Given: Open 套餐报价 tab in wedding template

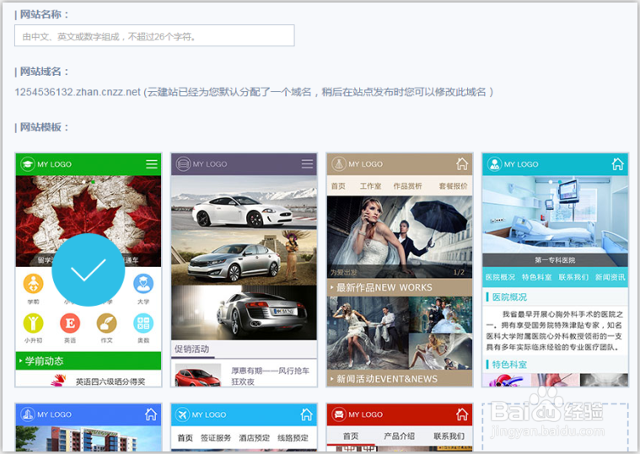Looking at the screenshot, I should click(453, 186).
